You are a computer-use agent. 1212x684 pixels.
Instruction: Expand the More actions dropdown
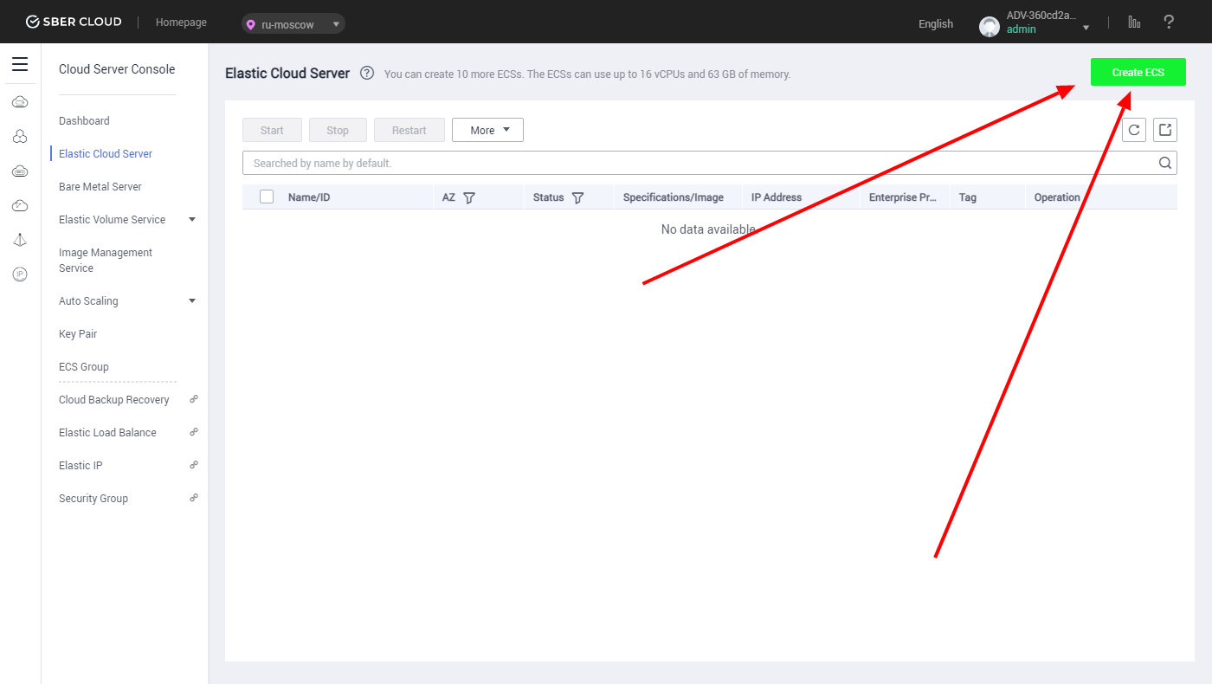click(487, 130)
